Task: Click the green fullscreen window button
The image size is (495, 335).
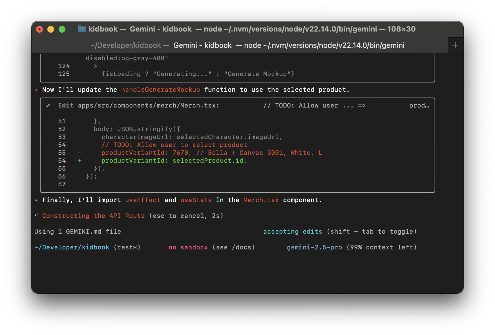Action: 62,29
